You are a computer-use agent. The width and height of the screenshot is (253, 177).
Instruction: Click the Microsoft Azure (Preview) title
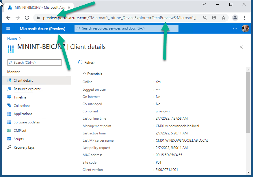coord(42,29)
